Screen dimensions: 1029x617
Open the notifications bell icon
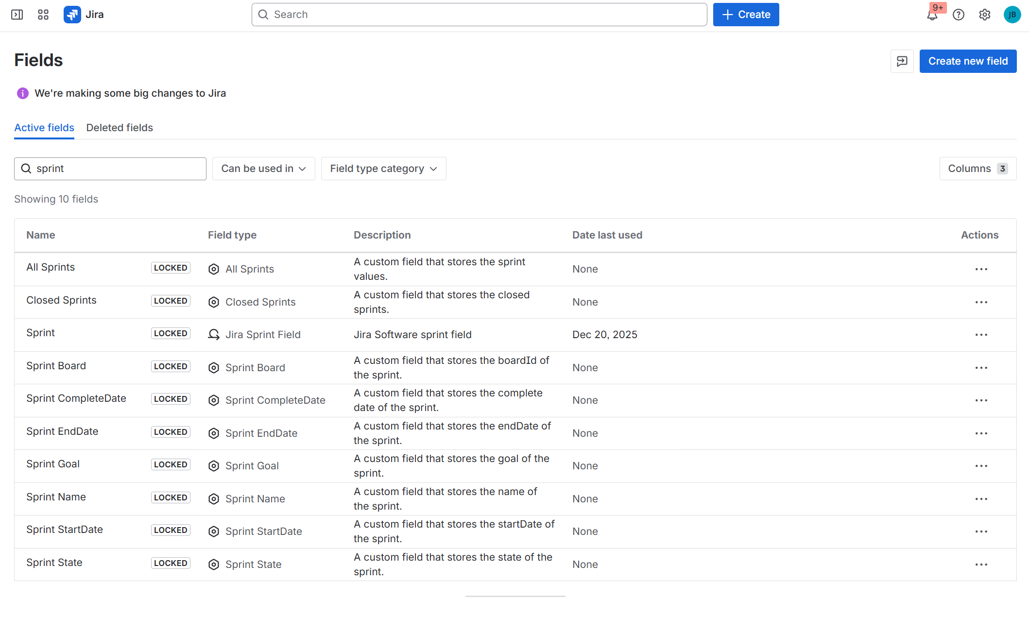pyautogui.click(x=932, y=15)
